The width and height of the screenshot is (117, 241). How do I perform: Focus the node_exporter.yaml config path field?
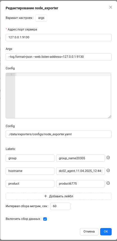point(59,134)
